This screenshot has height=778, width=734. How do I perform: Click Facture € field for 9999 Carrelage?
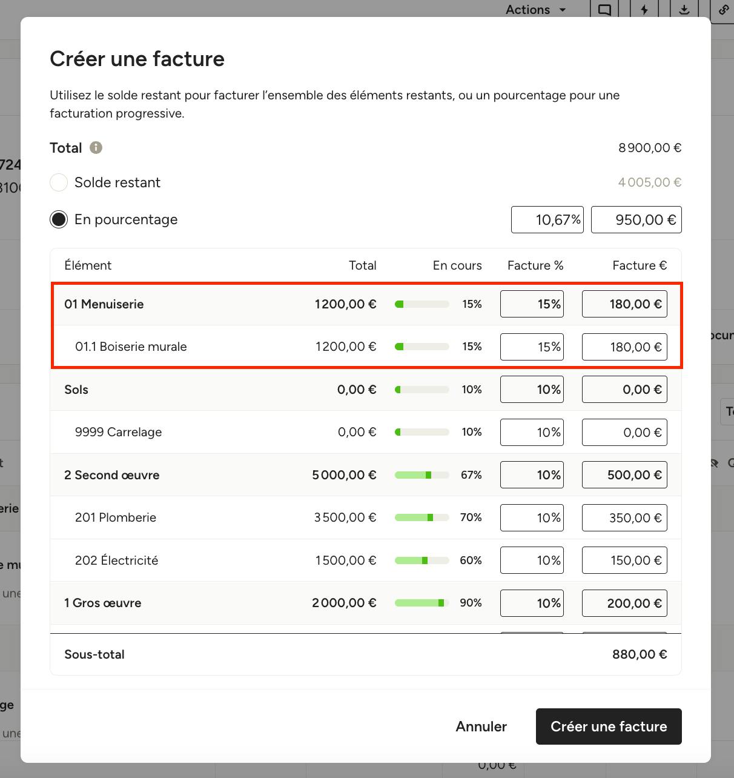624,432
